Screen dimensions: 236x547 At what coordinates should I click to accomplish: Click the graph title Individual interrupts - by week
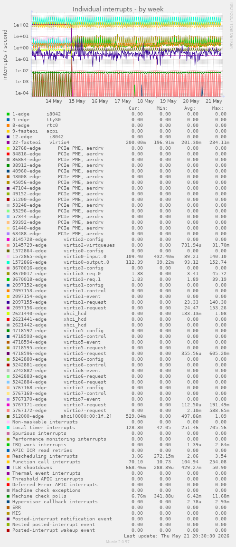(118, 9)
